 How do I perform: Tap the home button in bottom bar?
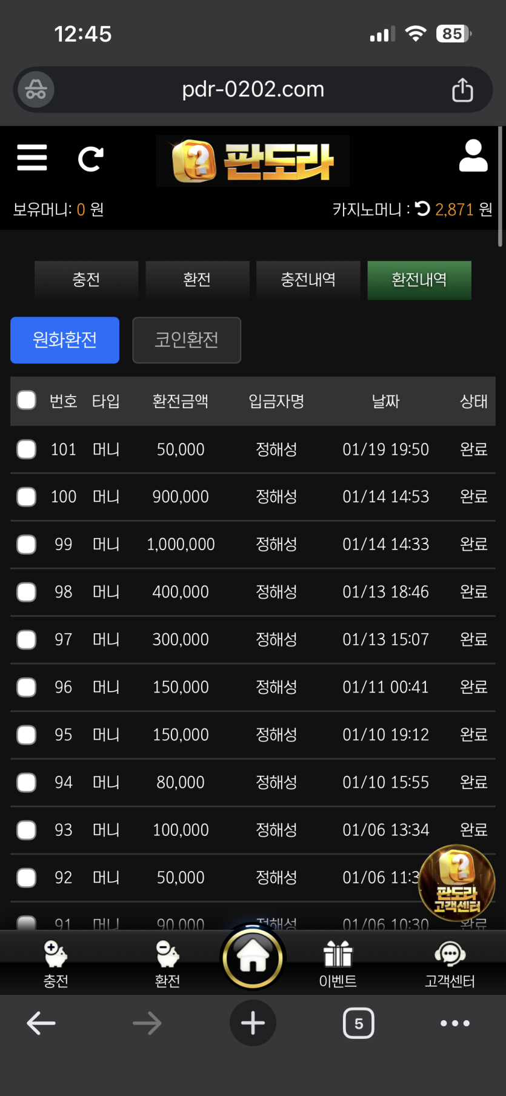tap(253, 959)
